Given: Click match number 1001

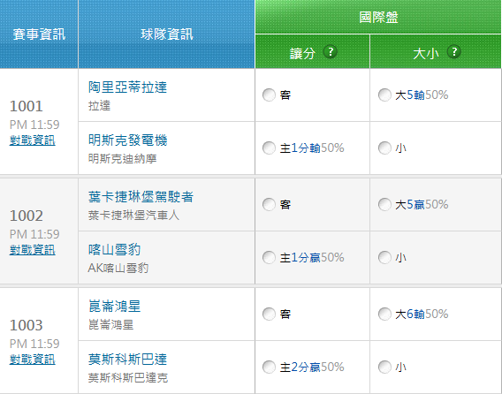Looking at the screenshot, I should tap(26, 106).
